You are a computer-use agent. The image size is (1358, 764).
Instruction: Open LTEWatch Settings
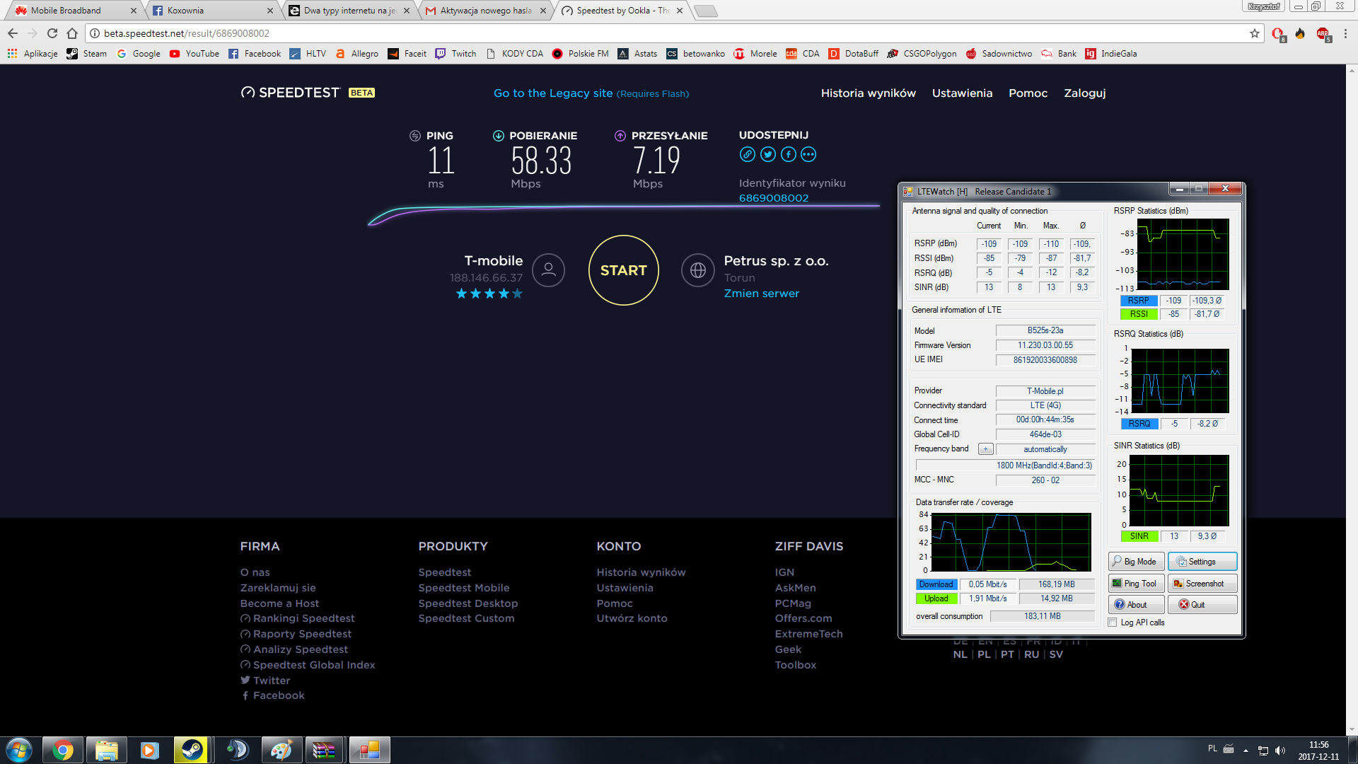pos(1202,562)
